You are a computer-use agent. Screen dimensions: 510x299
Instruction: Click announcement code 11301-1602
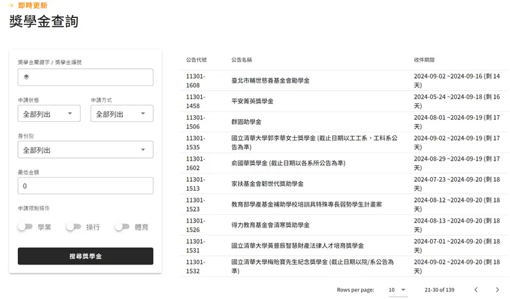196,163
